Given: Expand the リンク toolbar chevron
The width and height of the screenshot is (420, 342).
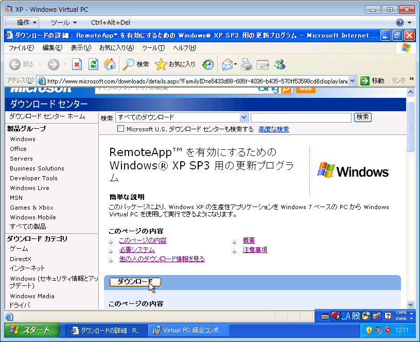Looking at the screenshot, I should (x=412, y=78).
